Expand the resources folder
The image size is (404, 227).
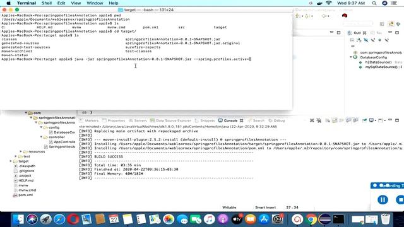point(21,151)
